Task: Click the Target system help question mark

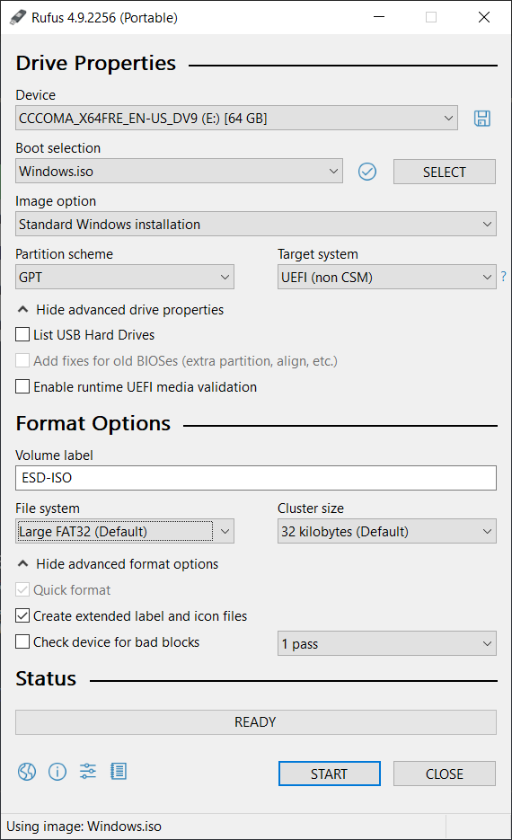Action: click(503, 277)
